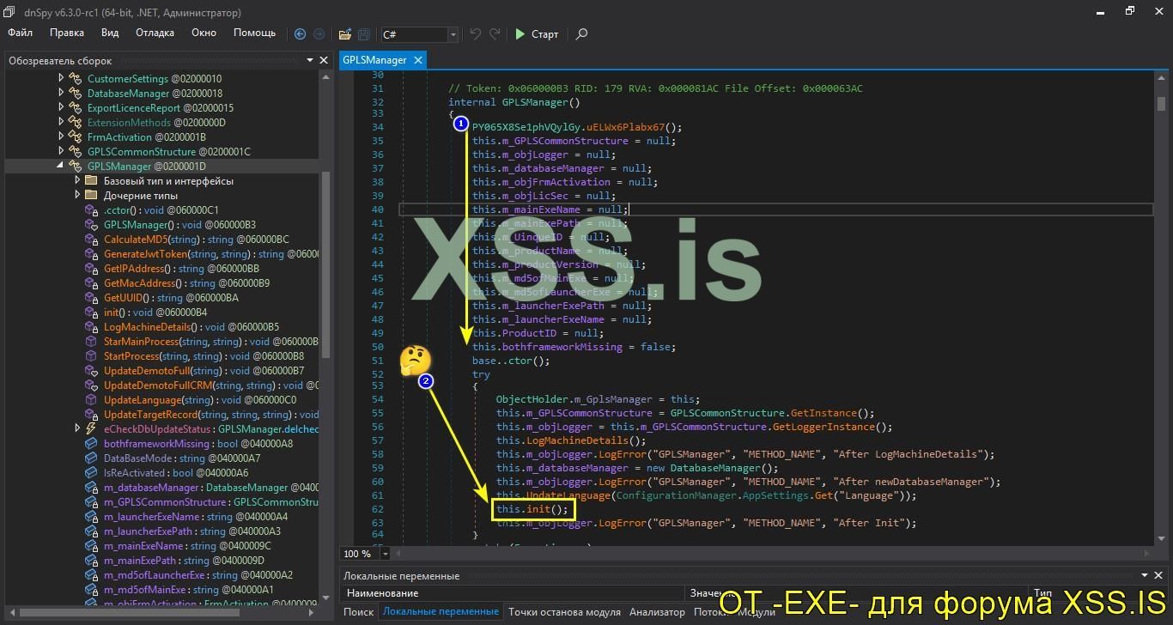Click the init() method icon in tree
This screenshot has height=625, width=1173.
tap(91, 312)
